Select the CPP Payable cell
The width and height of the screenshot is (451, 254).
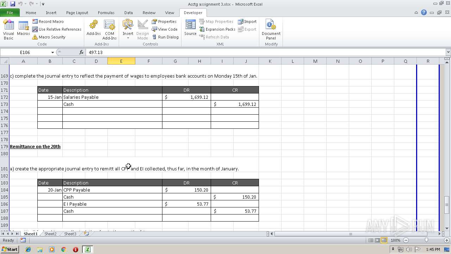pos(112,190)
